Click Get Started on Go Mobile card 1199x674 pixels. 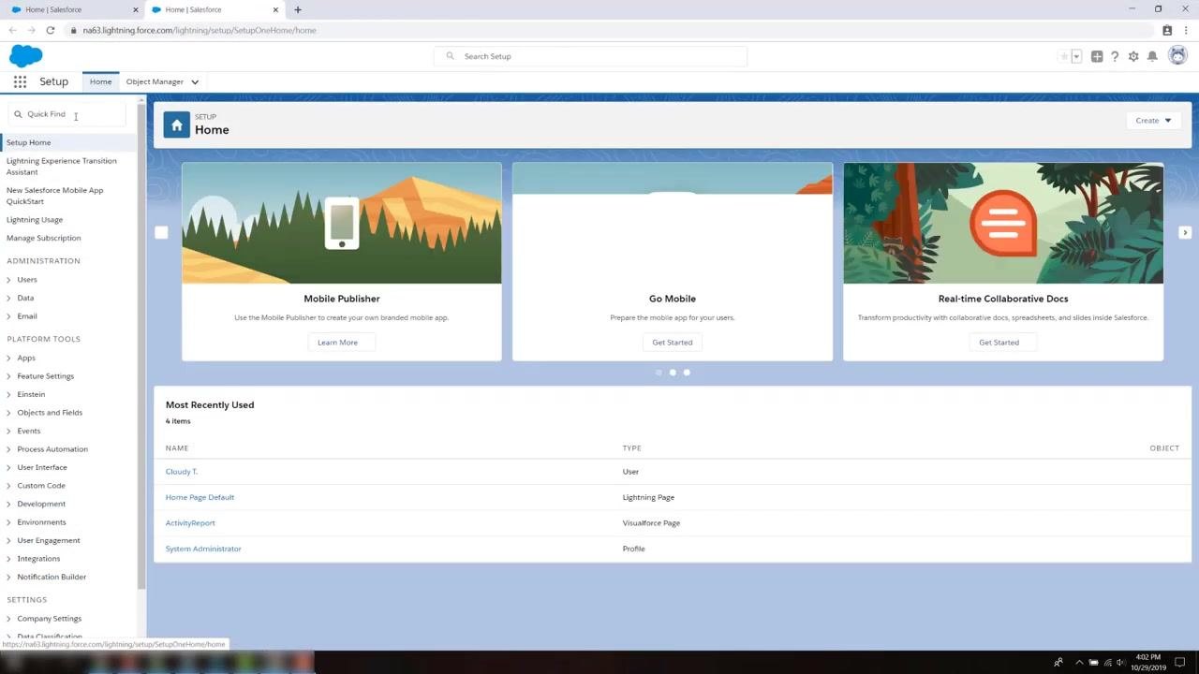[x=673, y=343]
